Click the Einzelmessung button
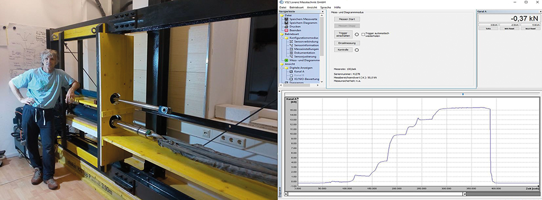 point(347,43)
